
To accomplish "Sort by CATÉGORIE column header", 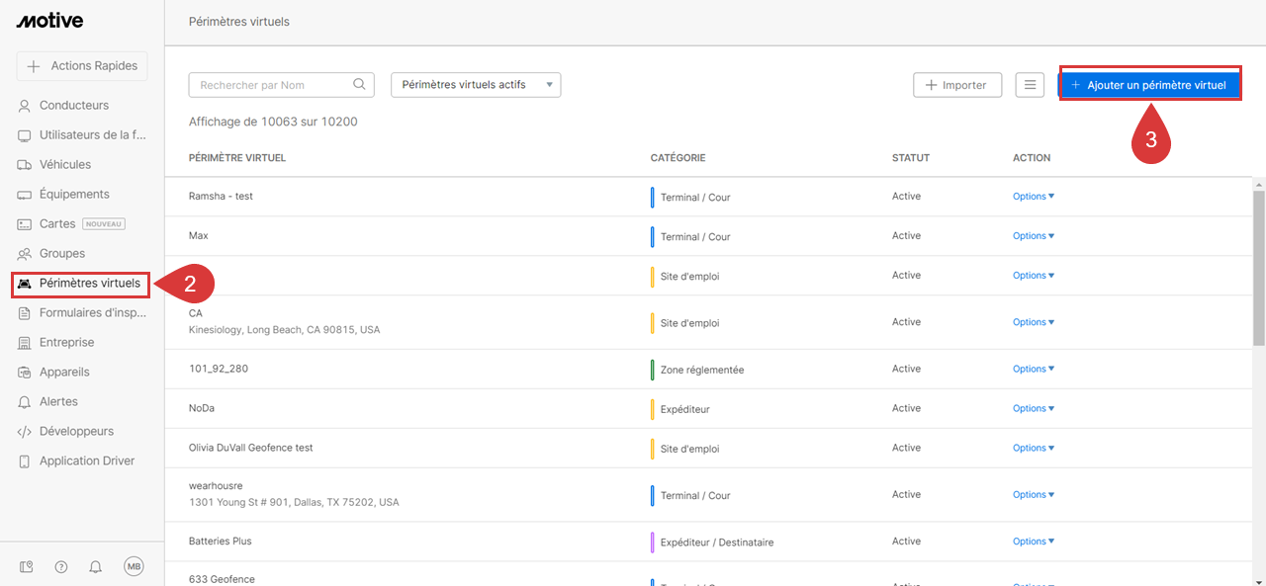I will point(678,158).
